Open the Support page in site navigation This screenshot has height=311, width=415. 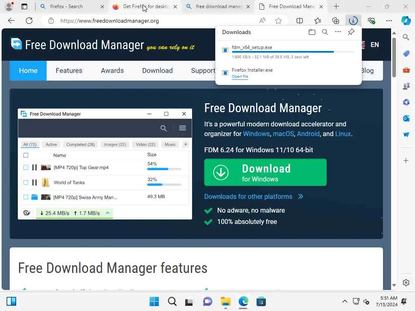point(203,70)
